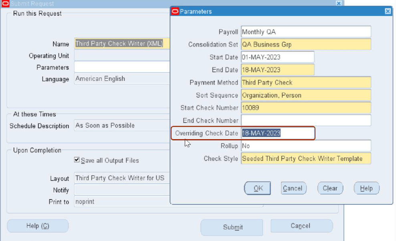Click the Payment Method field
Viewport: 396px width, 241px height.
click(306, 82)
